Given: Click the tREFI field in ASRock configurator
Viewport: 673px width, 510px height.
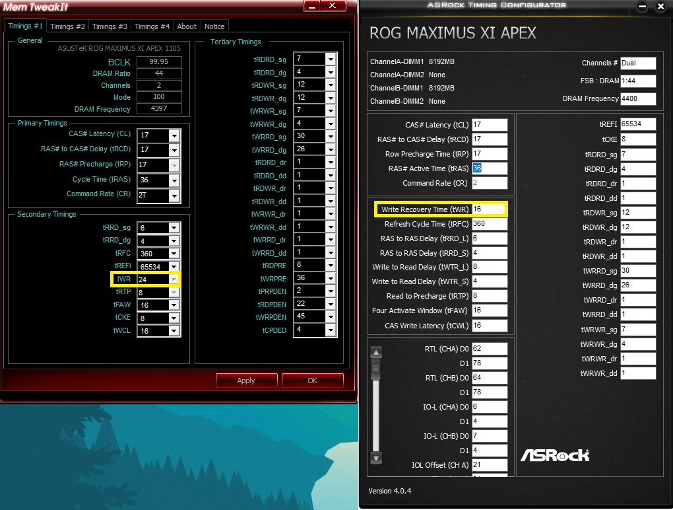Looking at the screenshot, I should coord(638,124).
